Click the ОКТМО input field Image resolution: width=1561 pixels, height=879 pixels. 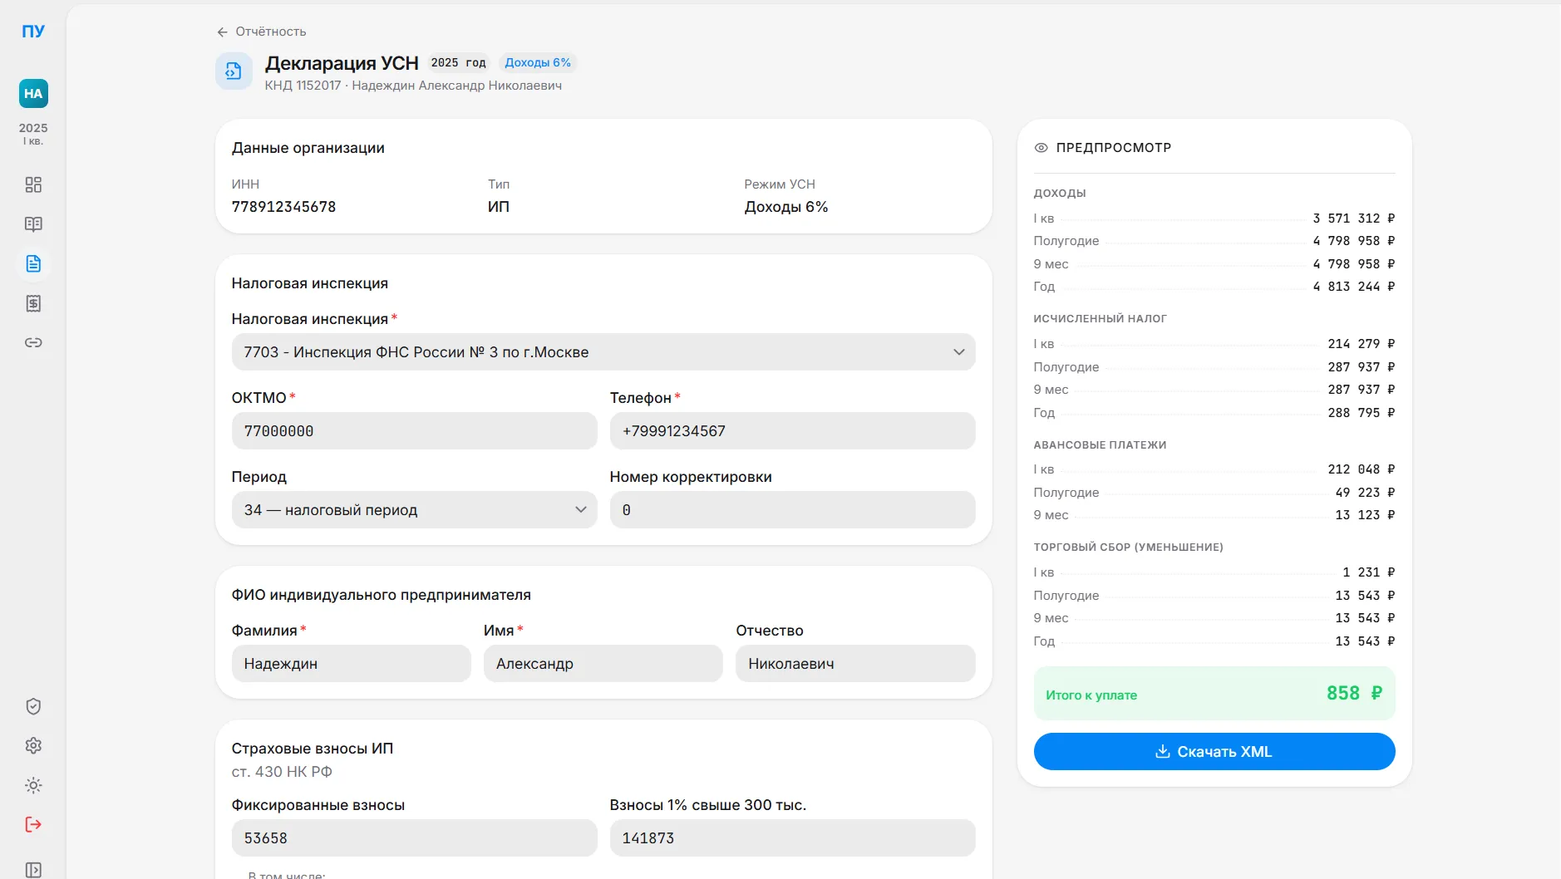(414, 431)
